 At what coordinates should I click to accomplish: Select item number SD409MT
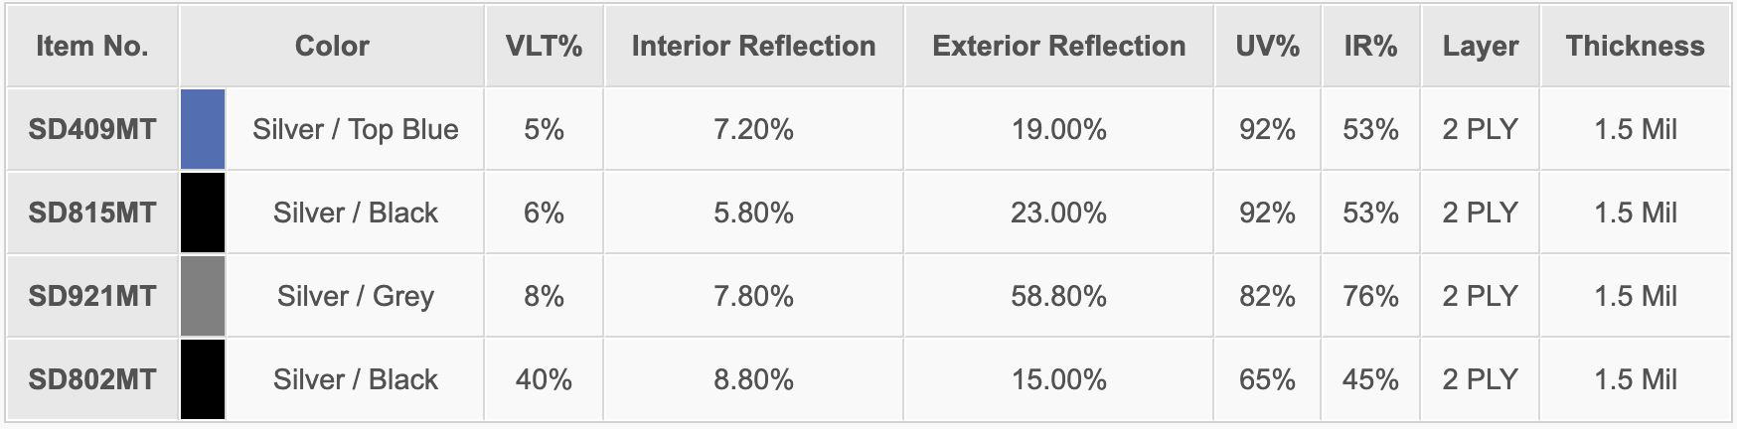(92, 129)
